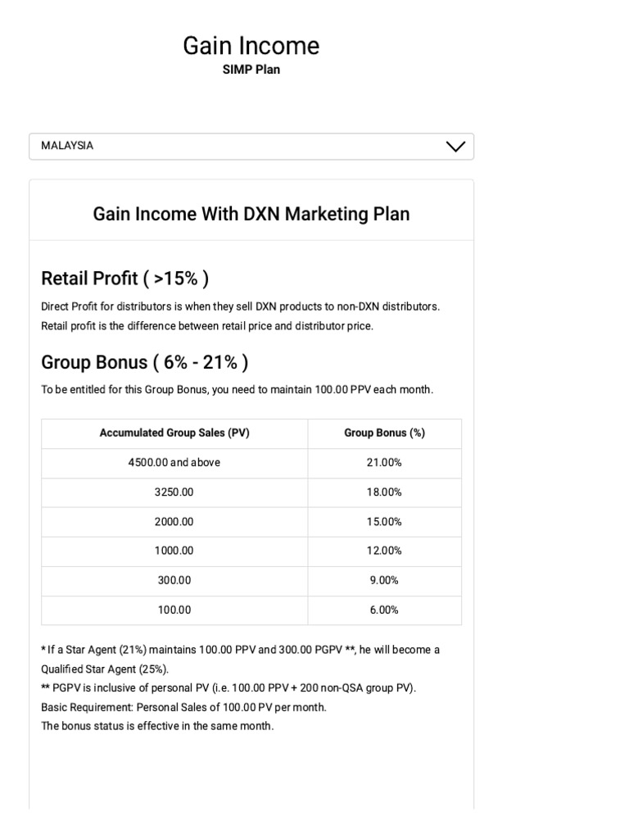
Task: Select the 4500.00 and above table cell
Action: pyautogui.click(x=174, y=463)
